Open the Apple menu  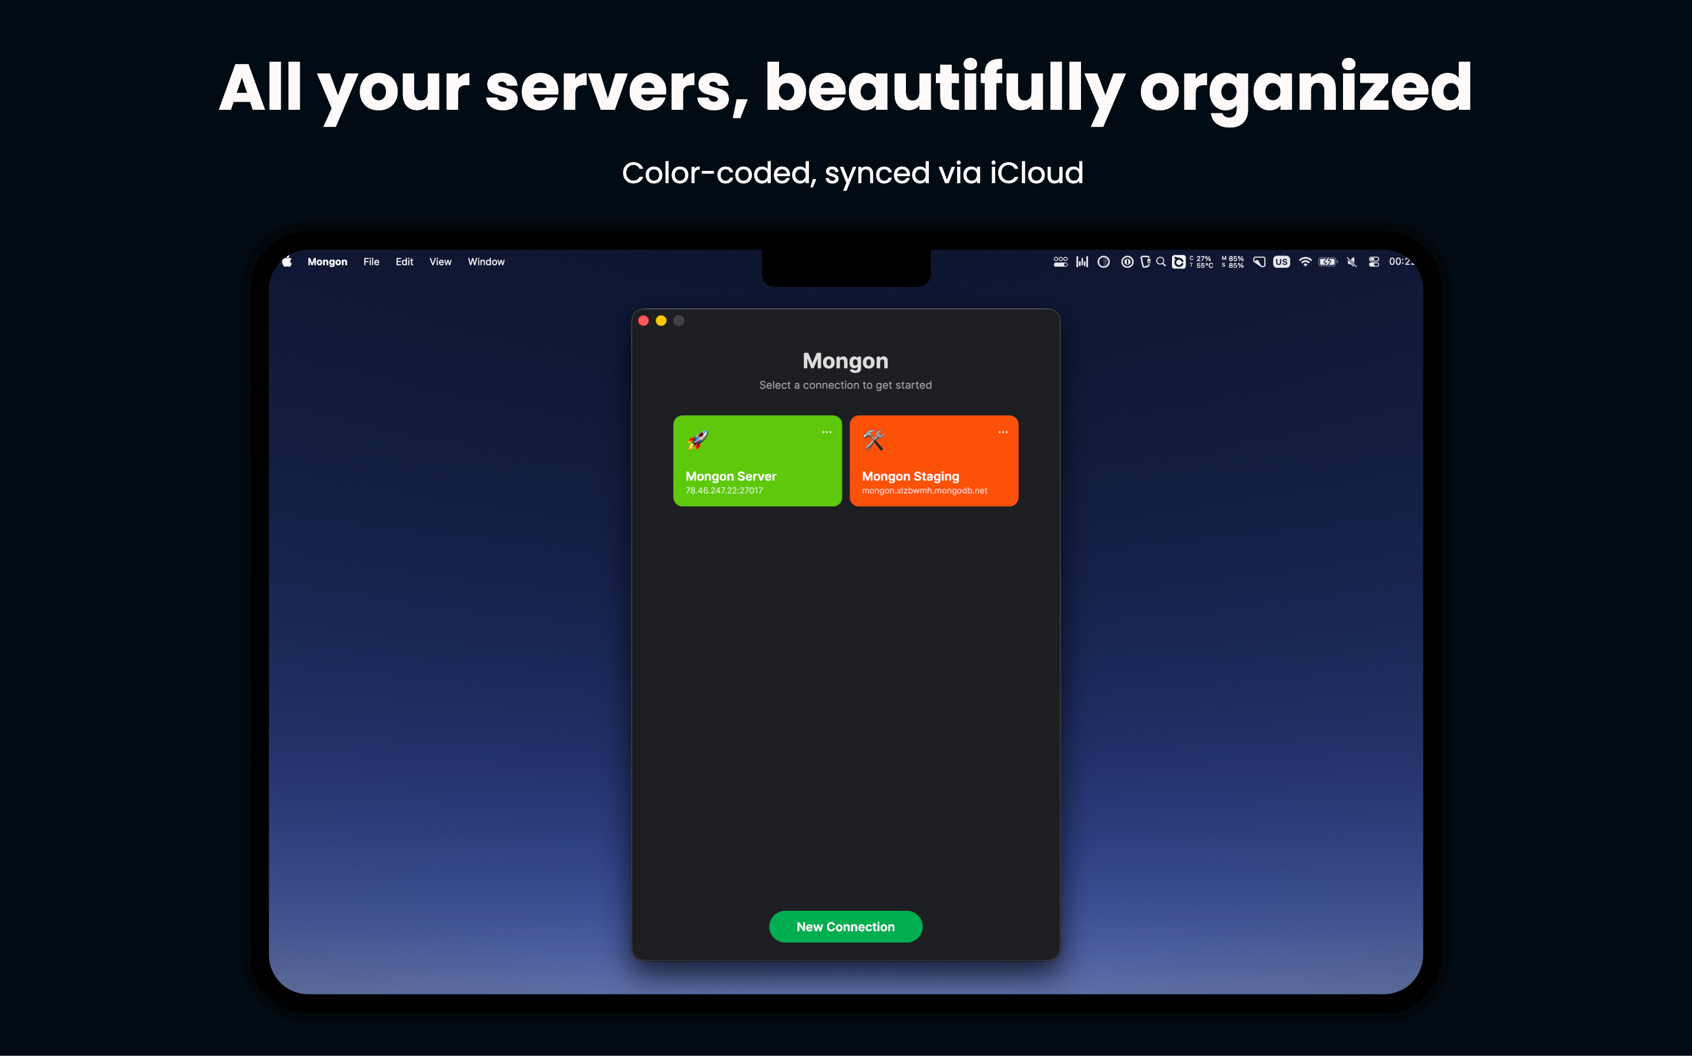tap(287, 261)
